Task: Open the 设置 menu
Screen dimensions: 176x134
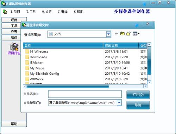Action: (47, 12)
